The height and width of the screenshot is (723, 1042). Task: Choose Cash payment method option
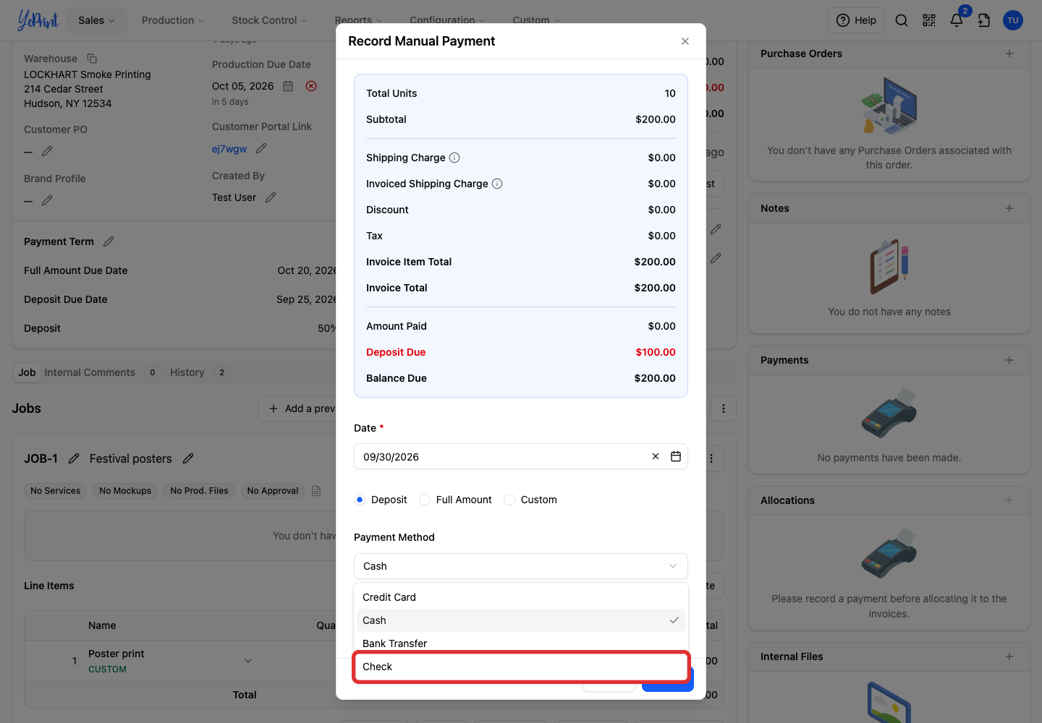pyautogui.click(x=521, y=620)
